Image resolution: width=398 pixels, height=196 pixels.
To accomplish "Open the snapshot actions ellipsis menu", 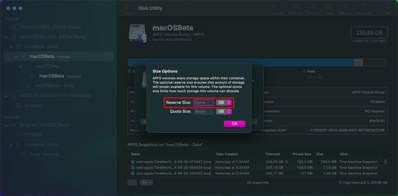I will click(146, 182).
